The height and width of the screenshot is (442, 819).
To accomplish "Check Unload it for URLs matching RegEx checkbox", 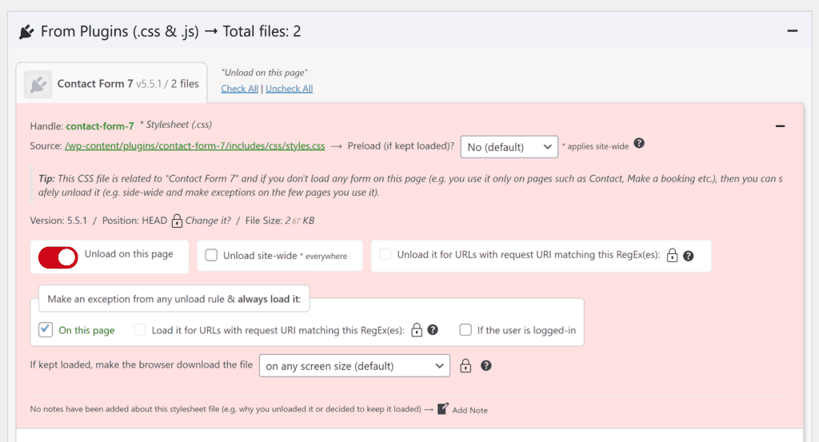I will pyautogui.click(x=385, y=255).
